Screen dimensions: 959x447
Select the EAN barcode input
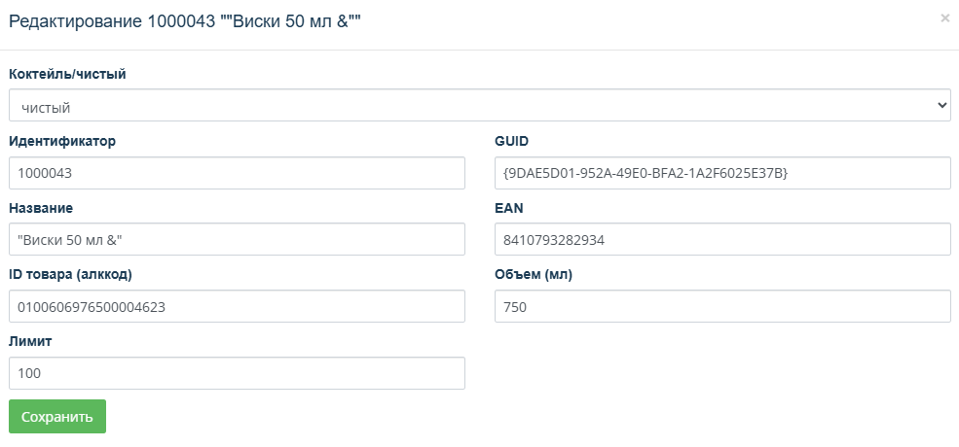point(721,240)
